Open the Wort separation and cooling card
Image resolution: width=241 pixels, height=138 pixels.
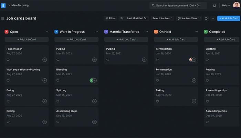point(27,76)
